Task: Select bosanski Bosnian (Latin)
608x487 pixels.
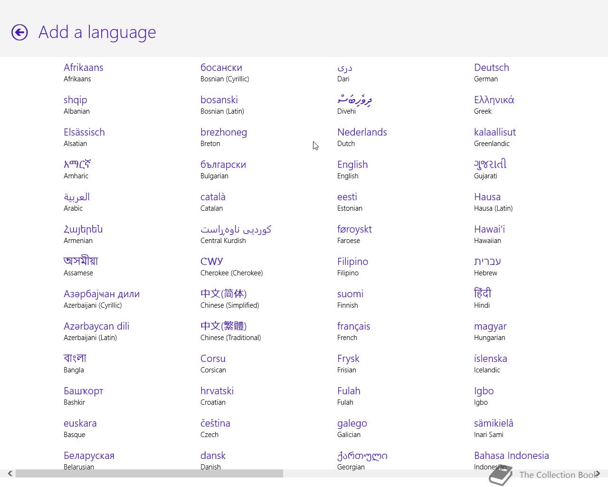Action: 222,105
